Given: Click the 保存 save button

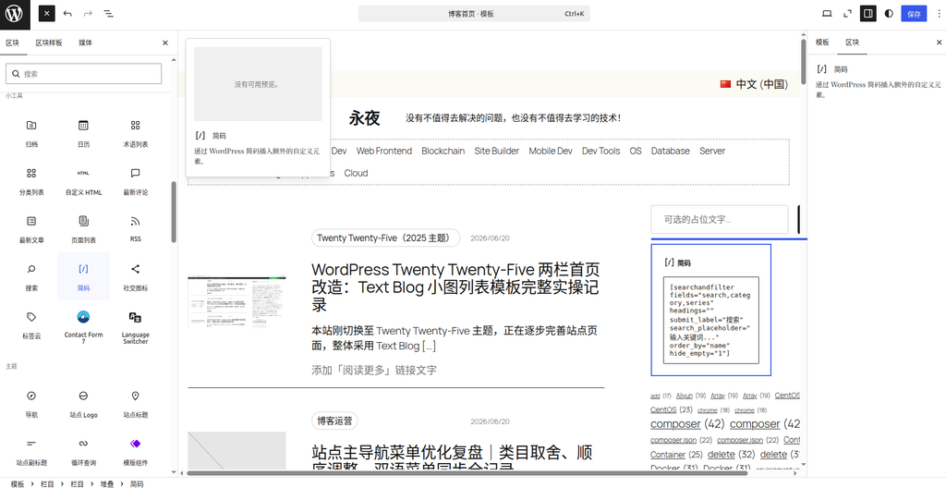Looking at the screenshot, I should (914, 13).
